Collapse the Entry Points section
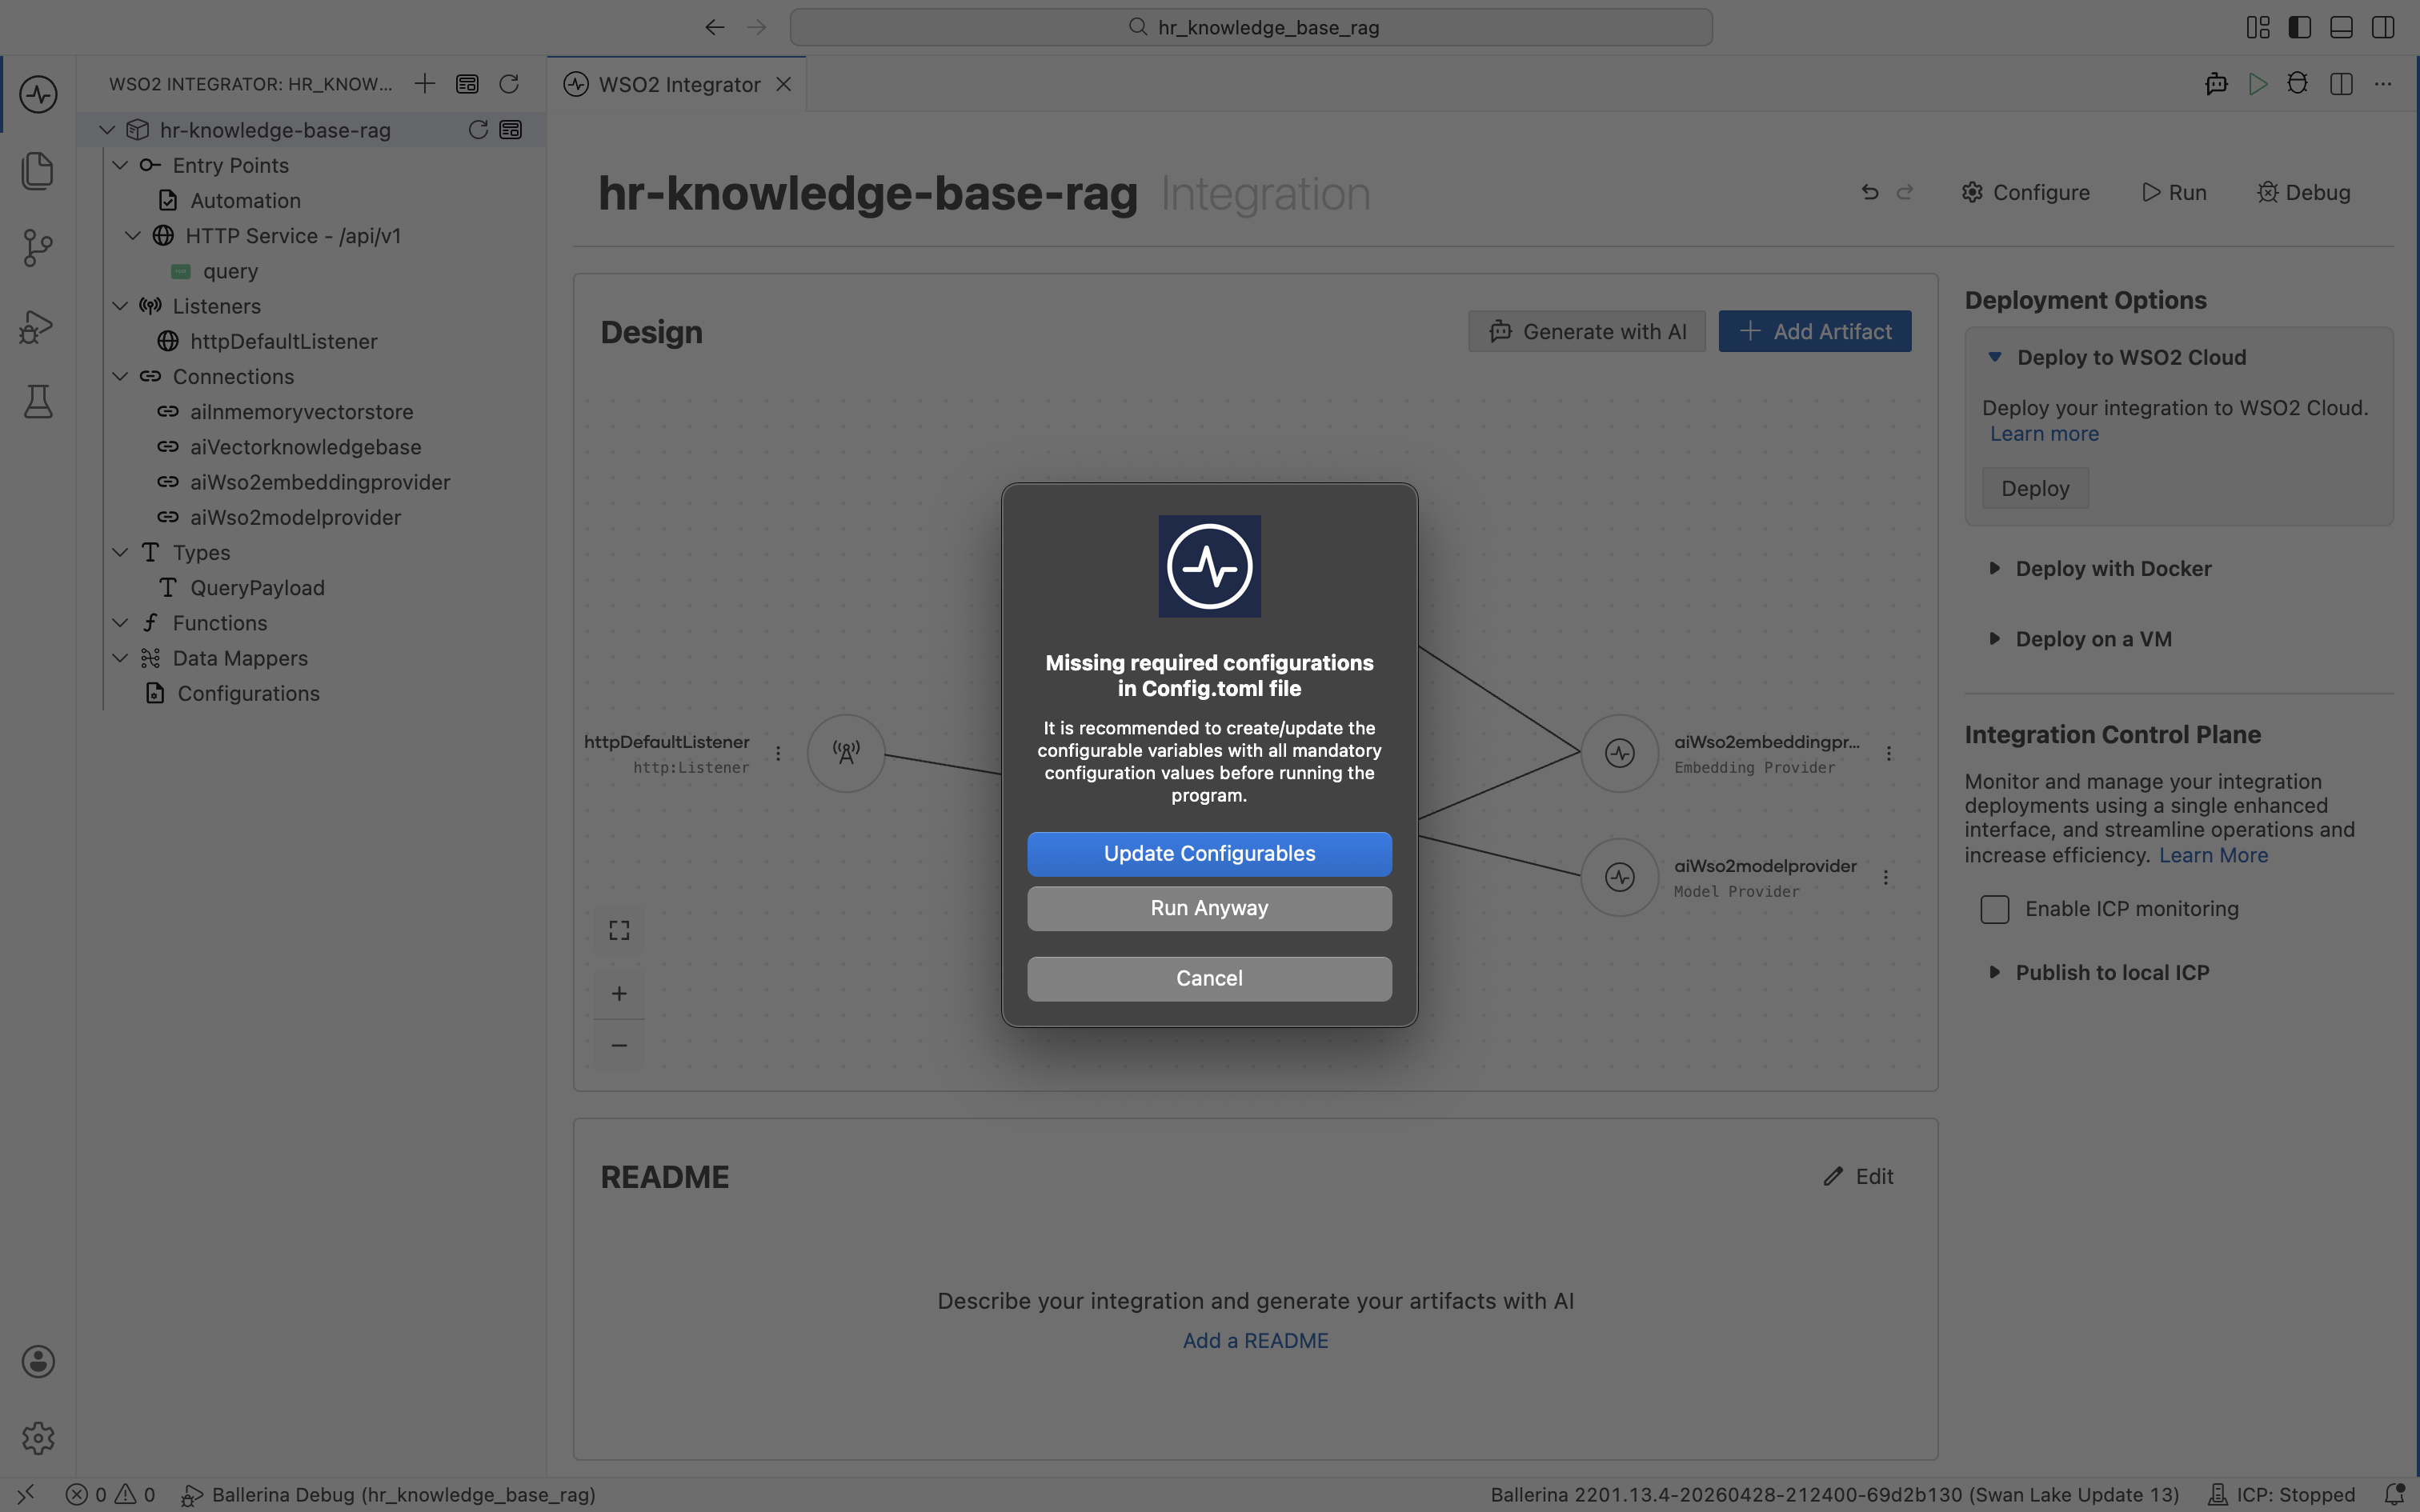2420x1512 pixels. click(x=120, y=165)
